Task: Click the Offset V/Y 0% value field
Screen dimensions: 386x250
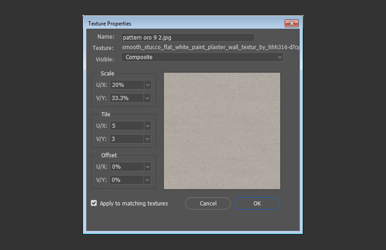Action: (127, 180)
